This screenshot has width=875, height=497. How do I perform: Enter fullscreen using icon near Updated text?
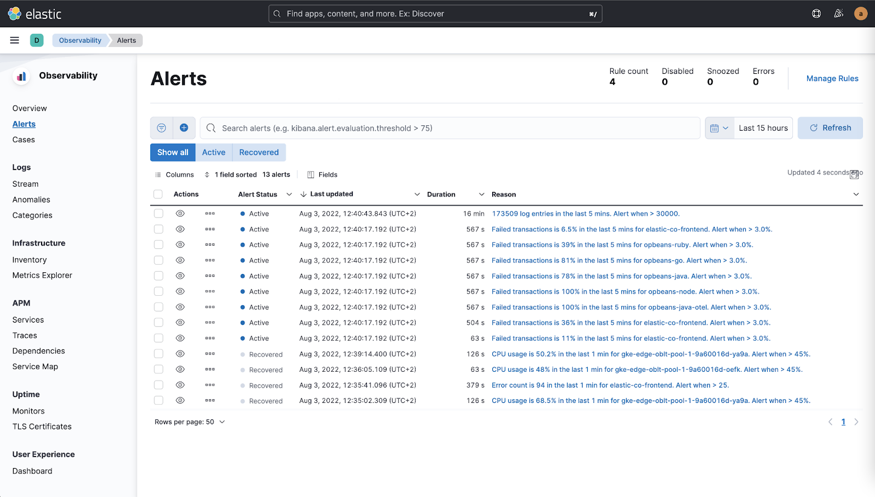(854, 174)
